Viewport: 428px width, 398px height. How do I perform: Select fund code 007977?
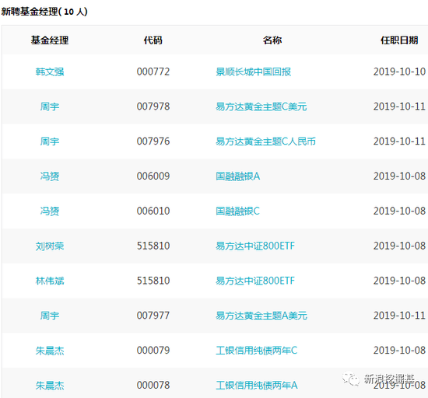click(x=153, y=316)
